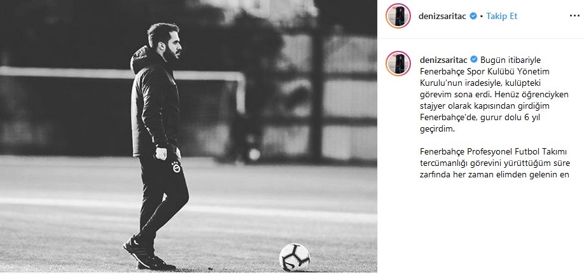This screenshot has width=584, height=274.
Task: Open the caption's profile avatar
Action: pyautogui.click(x=398, y=64)
